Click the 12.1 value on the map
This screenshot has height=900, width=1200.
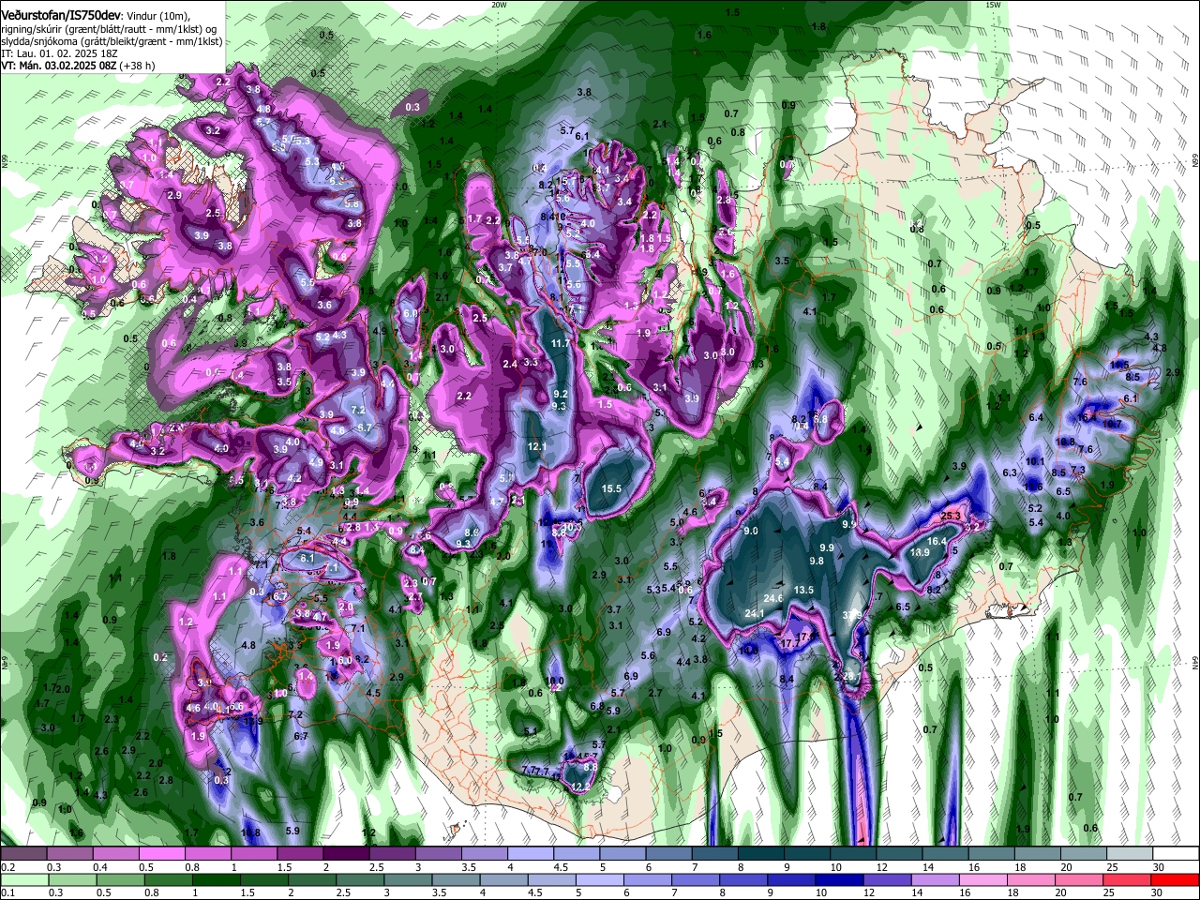(536, 446)
